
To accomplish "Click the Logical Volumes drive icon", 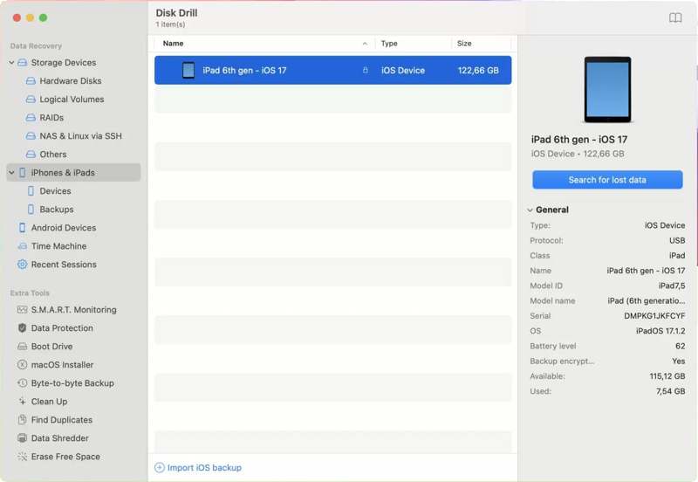I will [x=31, y=100].
